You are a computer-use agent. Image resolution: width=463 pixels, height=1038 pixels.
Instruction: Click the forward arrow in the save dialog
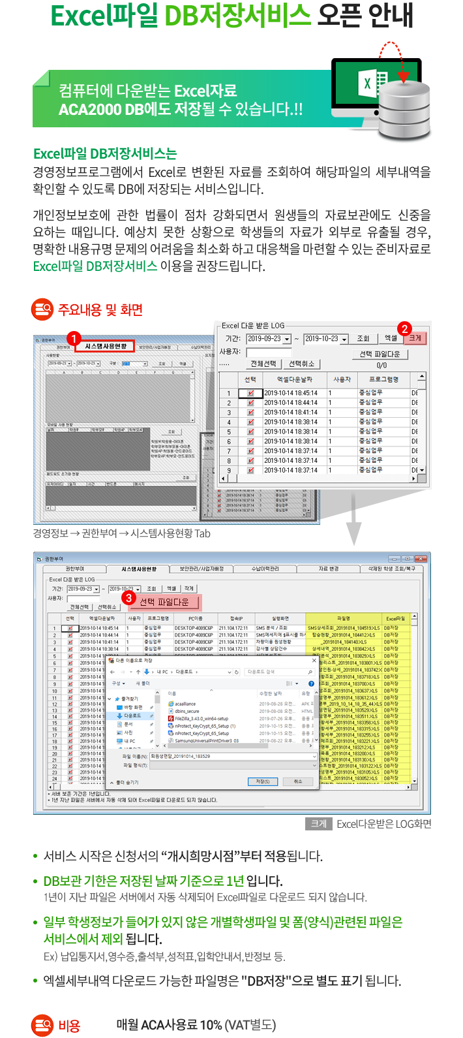coord(123,672)
